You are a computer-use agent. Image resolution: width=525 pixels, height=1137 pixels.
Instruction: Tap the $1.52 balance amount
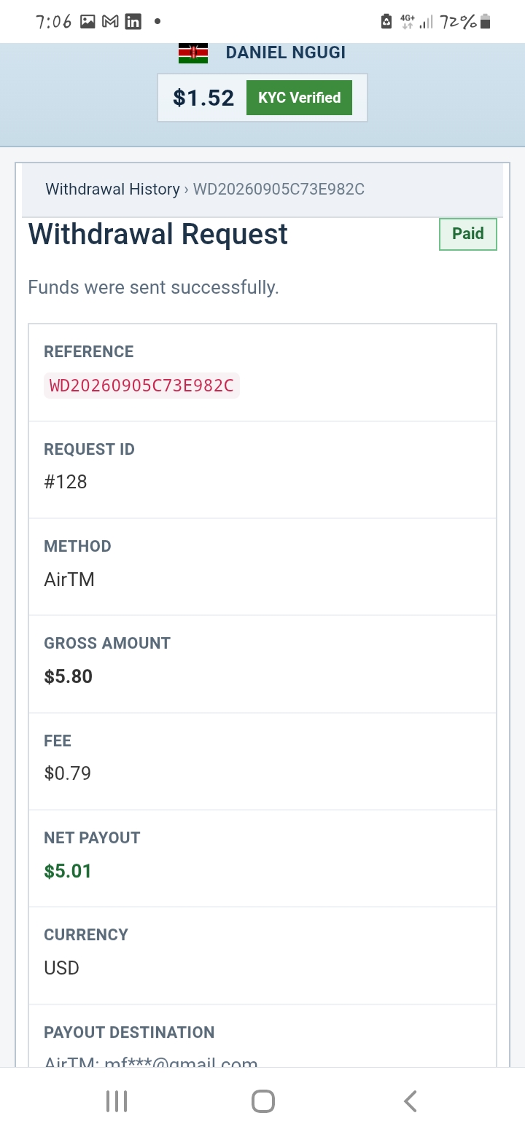[x=203, y=98]
